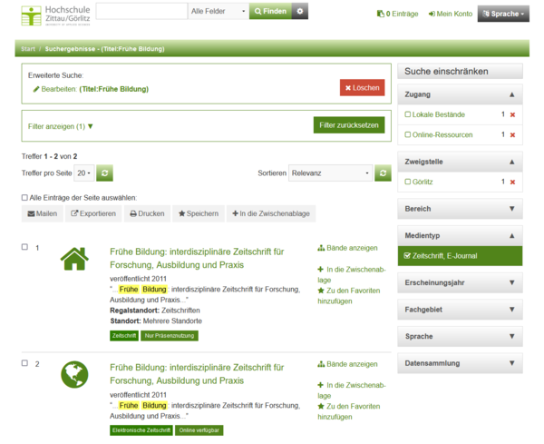Remove the Görlitz filter with red X
This screenshot has height=444, width=544.
[512, 182]
